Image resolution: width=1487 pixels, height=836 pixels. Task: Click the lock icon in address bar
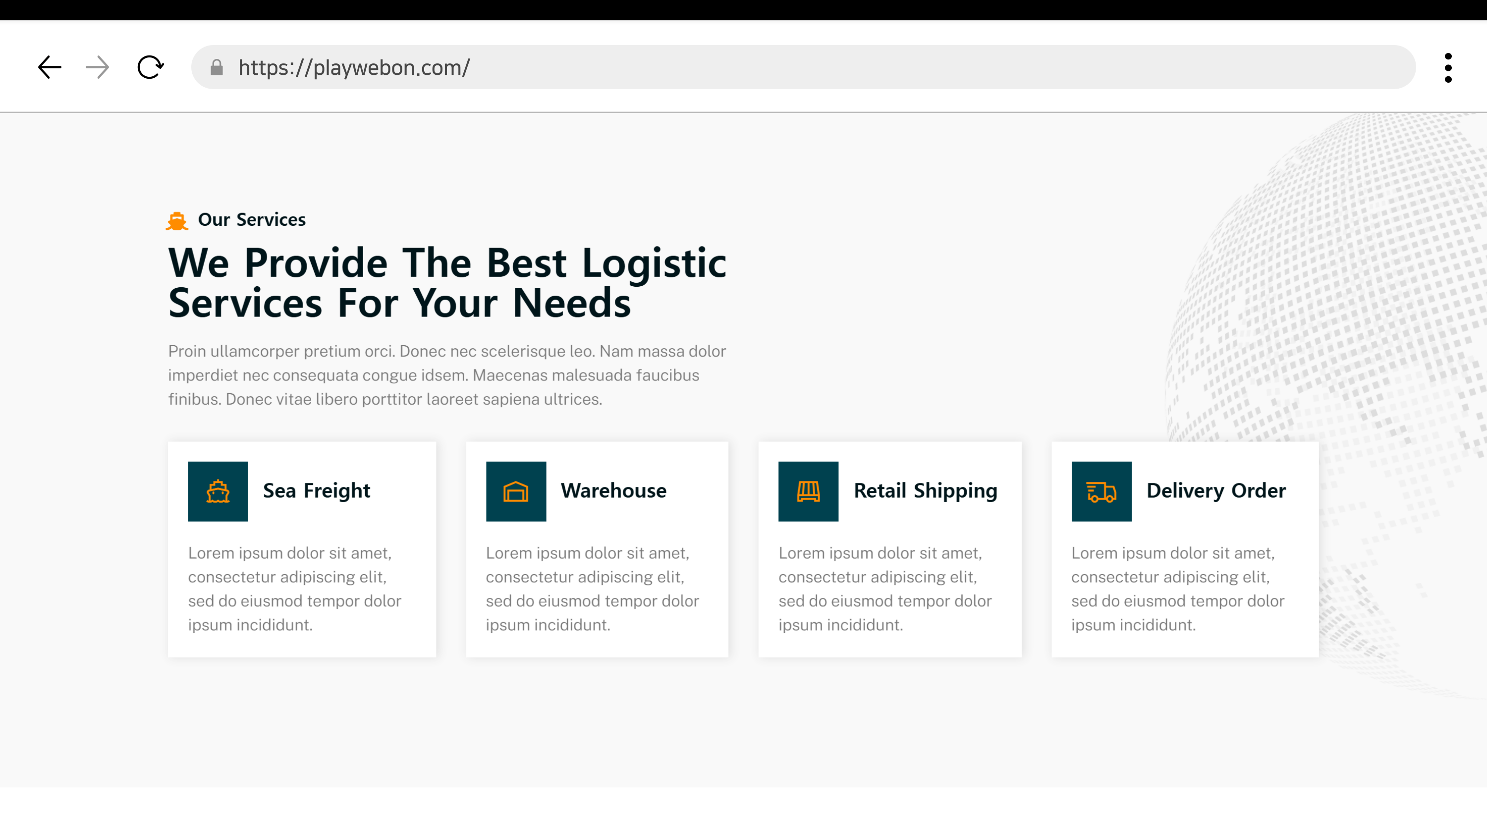coord(217,67)
